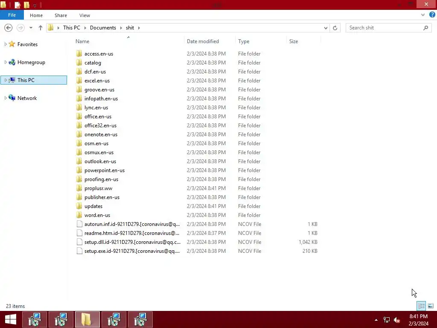The height and width of the screenshot is (328, 437).
Task: Expand the Network tree node
Action: tap(5, 98)
